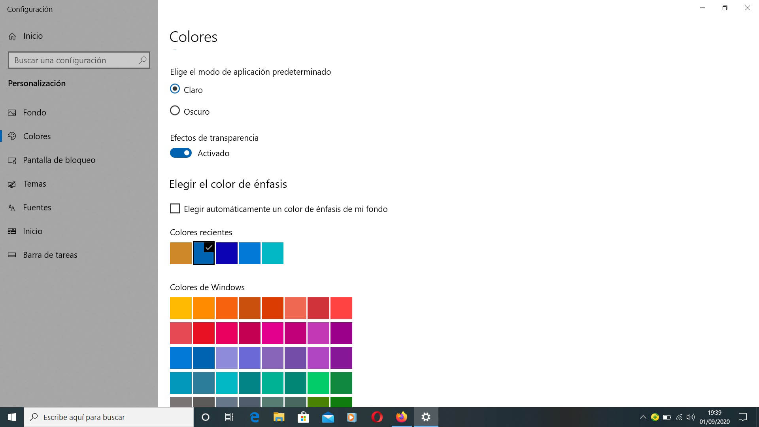This screenshot has width=759, height=427.
Task: Open the Temas section
Action: click(34, 184)
